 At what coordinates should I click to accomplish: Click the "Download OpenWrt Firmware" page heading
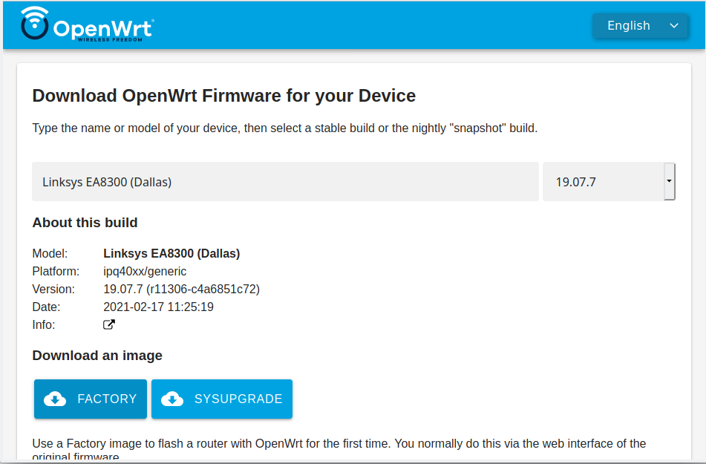pyautogui.click(x=224, y=96)
